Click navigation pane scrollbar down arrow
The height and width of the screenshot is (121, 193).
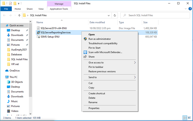(30, 114)
